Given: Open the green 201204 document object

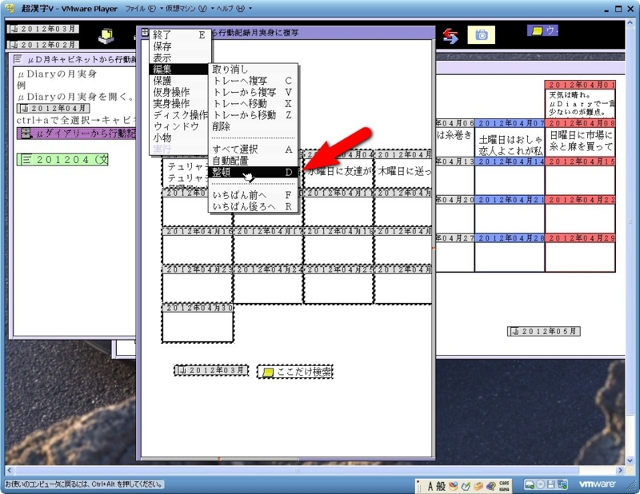Looking at the screenshot, I should 63,160.
